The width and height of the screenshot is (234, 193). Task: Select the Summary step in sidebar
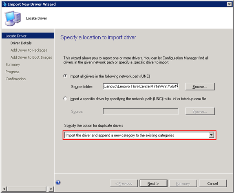[x=13, y=64]
